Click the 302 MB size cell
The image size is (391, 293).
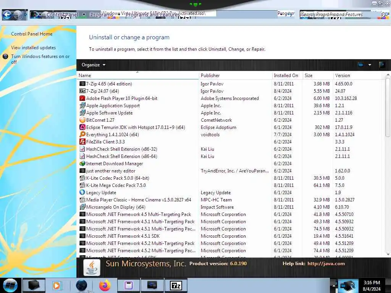click(322, 127)
